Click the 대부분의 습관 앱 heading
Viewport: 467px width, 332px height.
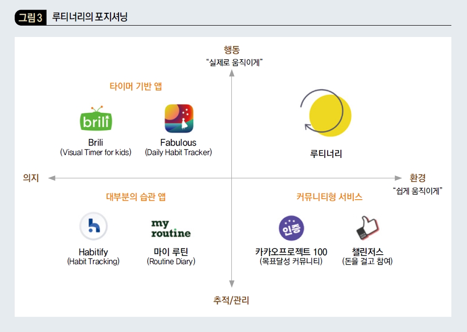tap(136, 197)
